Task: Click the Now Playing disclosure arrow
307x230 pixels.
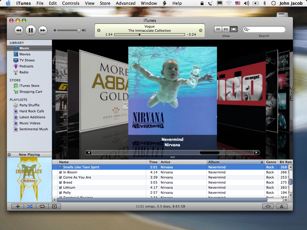Action: pos(9,155)
